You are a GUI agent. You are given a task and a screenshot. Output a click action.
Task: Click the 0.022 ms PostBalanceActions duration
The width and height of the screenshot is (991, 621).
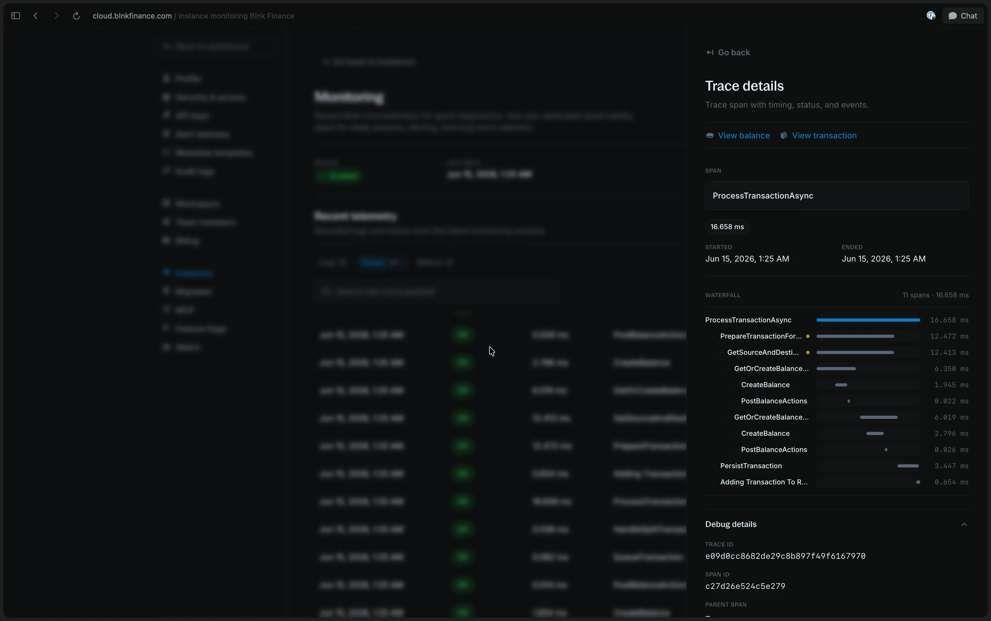coord(951,401)
